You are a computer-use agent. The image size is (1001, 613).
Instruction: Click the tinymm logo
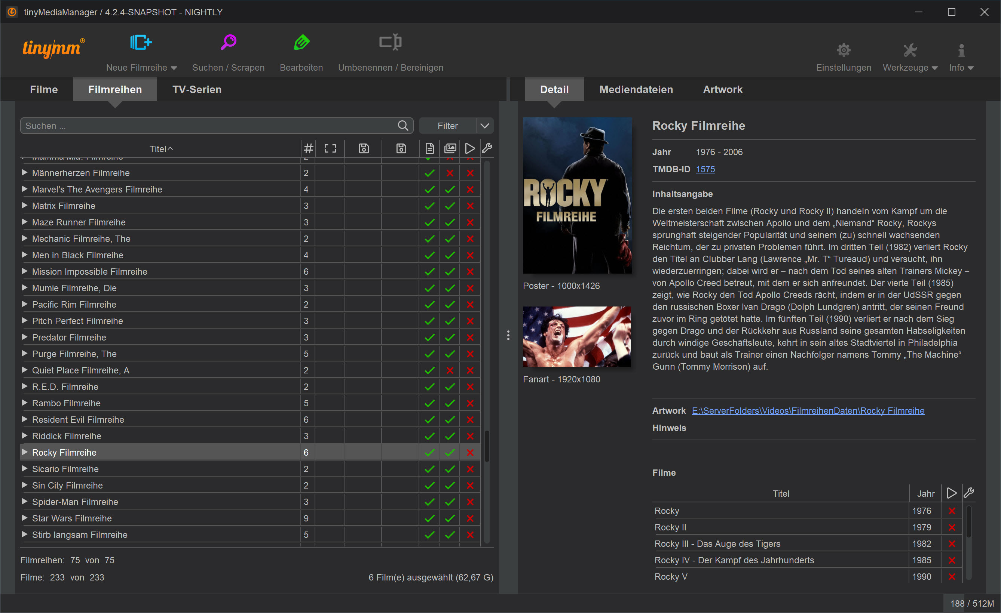53,48
